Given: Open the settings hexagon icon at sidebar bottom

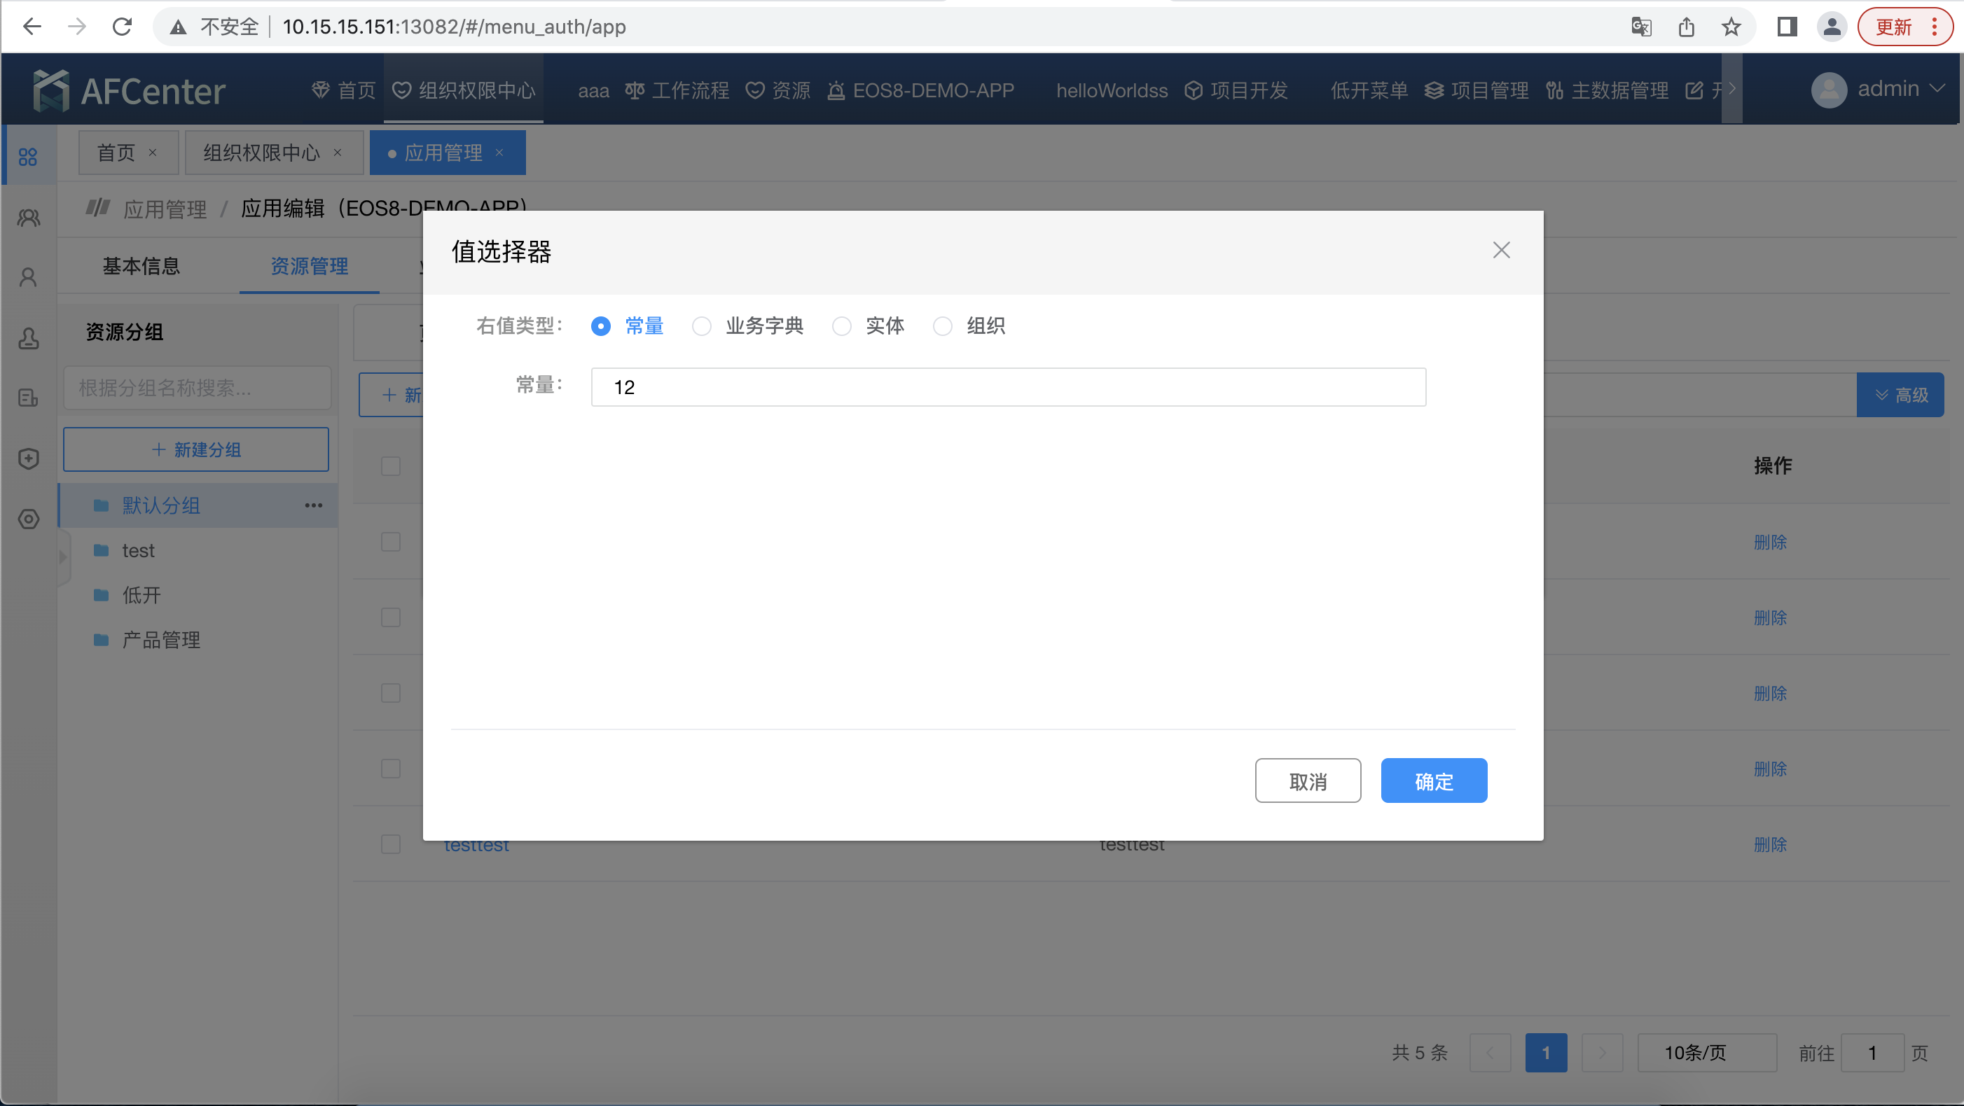Looking at the screenshot, I should pos(27,519).
